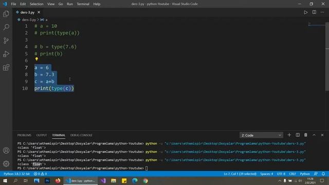The width and height of the screenshot is (329, 185).
Task: Click the feedback icon in status bar
Action: click(x=316, y=174)
